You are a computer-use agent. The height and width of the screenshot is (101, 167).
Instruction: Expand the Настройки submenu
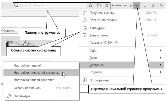(x=122, y=65)
